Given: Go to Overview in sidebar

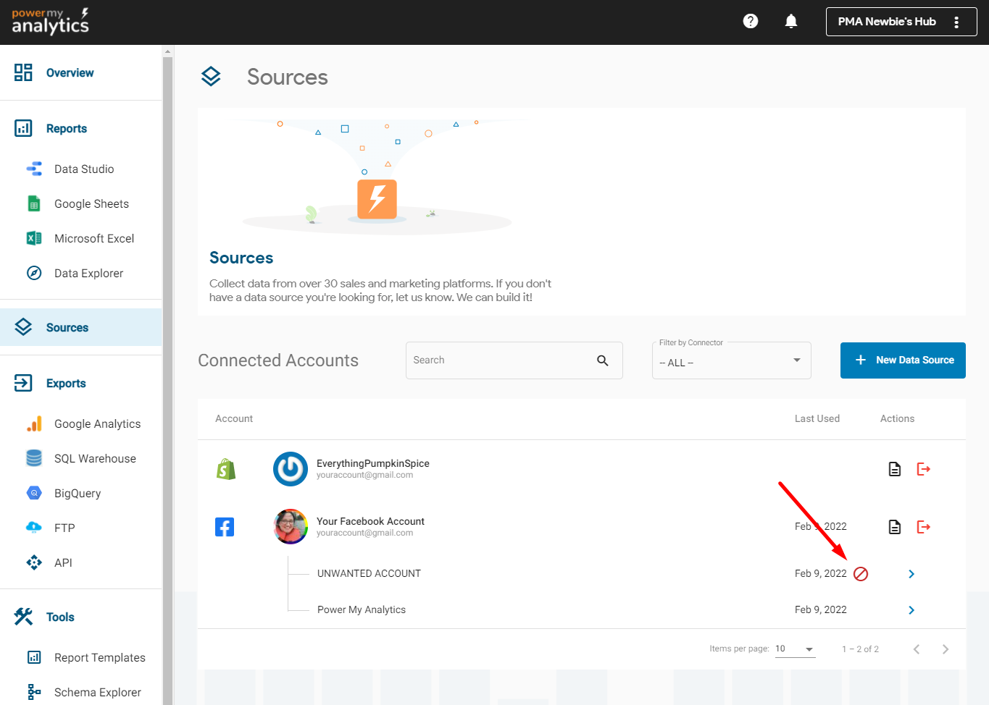Looking at the screenshot, I should tap(70, 73).
